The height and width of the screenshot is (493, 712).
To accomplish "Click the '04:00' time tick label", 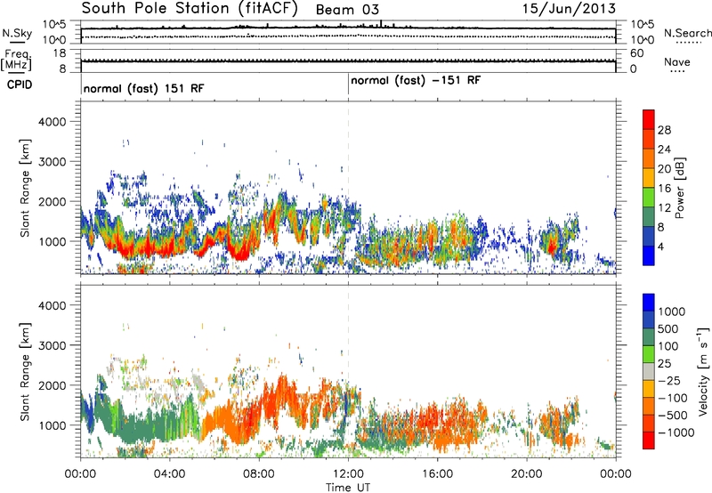I will 169,474.
